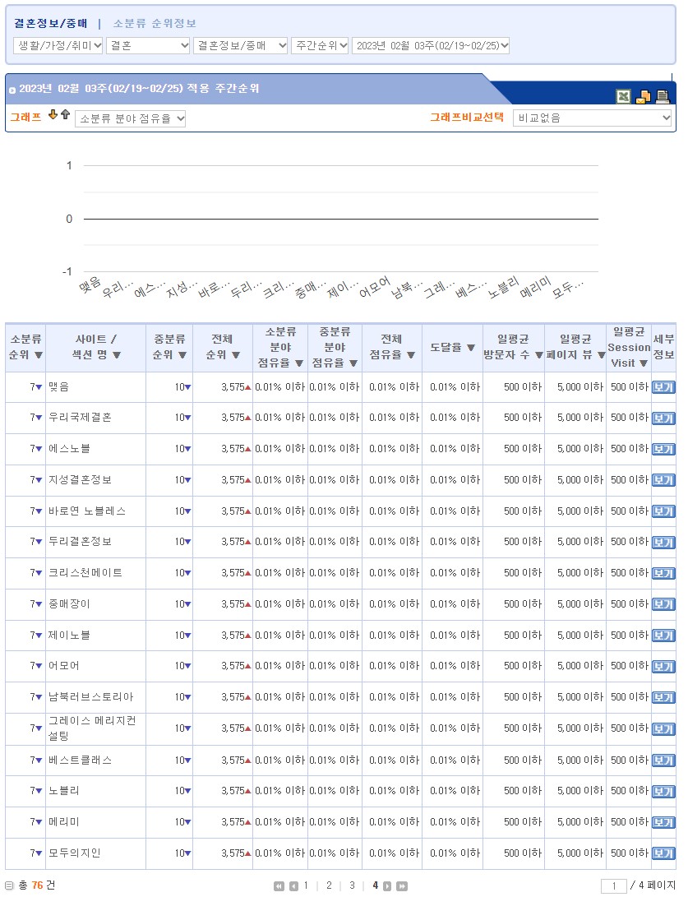
Task: Switch to 소분류 순위정보 tab
Action: [155, 24]
